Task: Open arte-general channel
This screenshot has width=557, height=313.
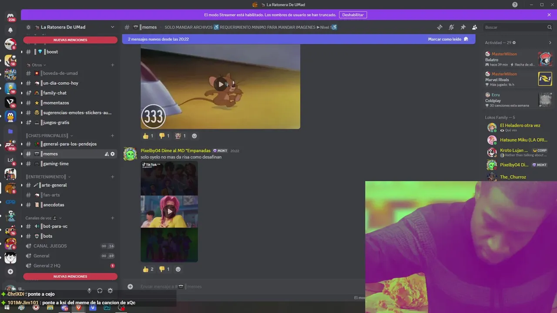Action: click(x=70, y=185)
